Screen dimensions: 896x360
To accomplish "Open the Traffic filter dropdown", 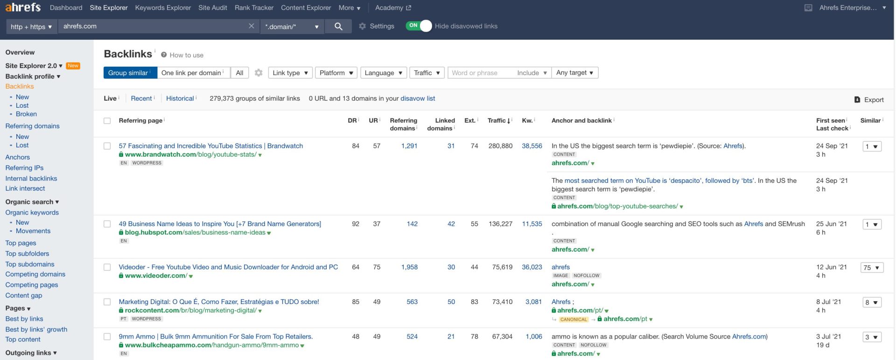I will pos(427,73).
